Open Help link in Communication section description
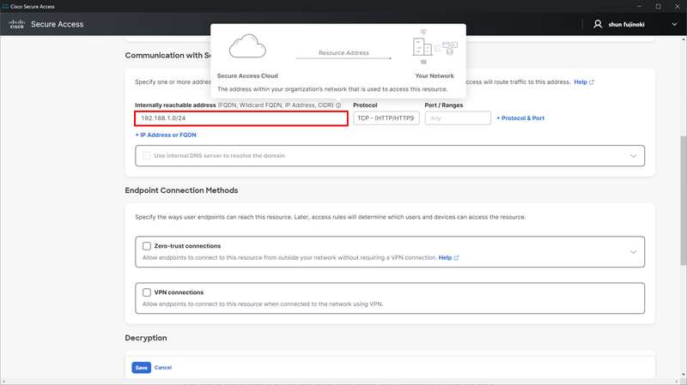The image size is (687, 385). pyautogui.click(x=581, y=82)
